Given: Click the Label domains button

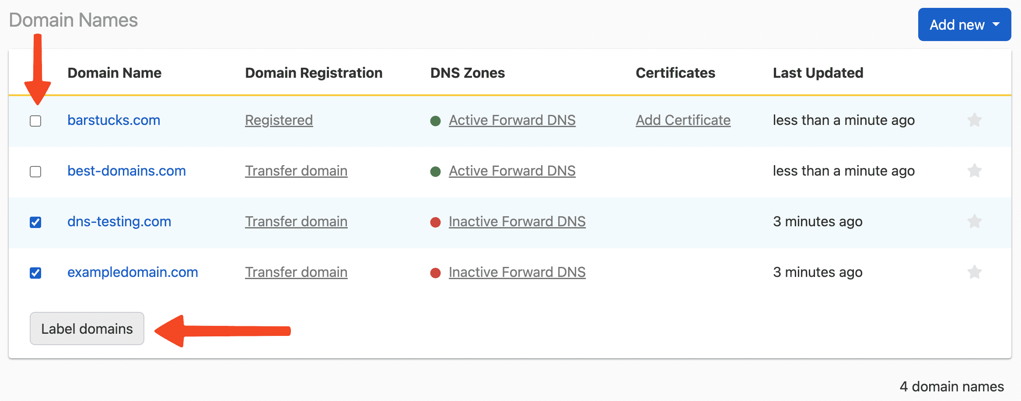Looking at the screenshot, I should pos(87,328).
